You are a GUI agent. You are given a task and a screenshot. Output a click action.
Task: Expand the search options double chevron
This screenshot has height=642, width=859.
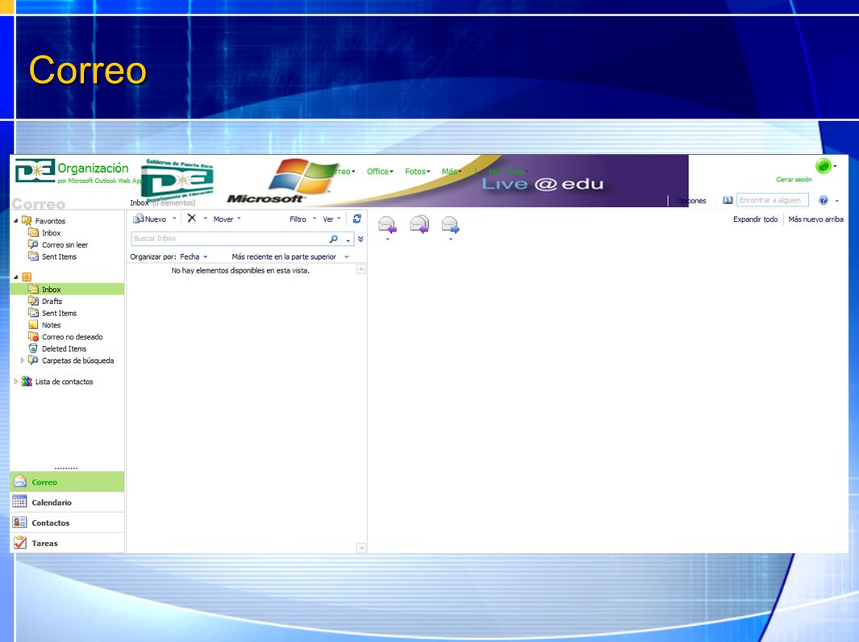[x=361, y=239]
